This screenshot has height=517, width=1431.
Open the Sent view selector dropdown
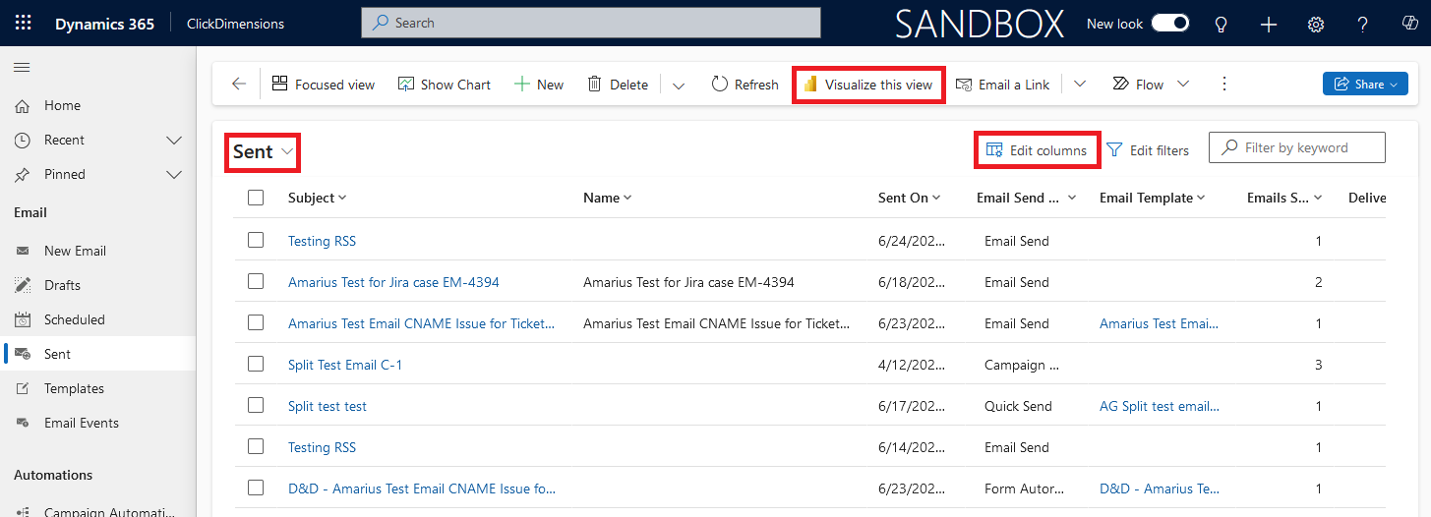263,152
